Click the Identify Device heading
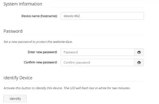This screenshot has height=104, width=159. 18,78
